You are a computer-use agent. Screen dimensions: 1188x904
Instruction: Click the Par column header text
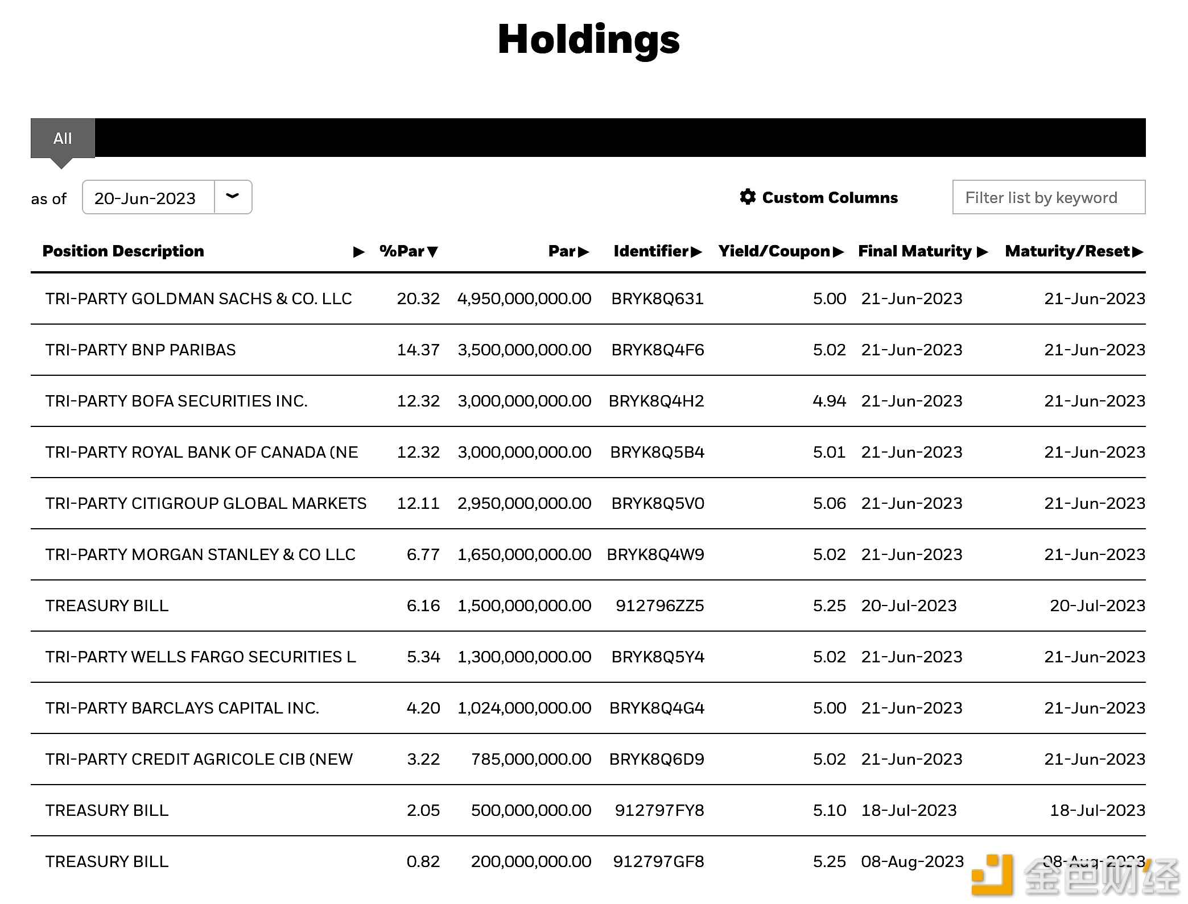562,251
